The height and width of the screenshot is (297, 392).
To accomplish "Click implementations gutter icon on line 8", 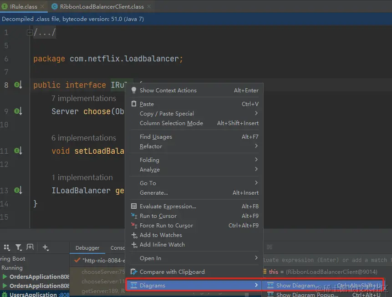I will click(18, 85).
